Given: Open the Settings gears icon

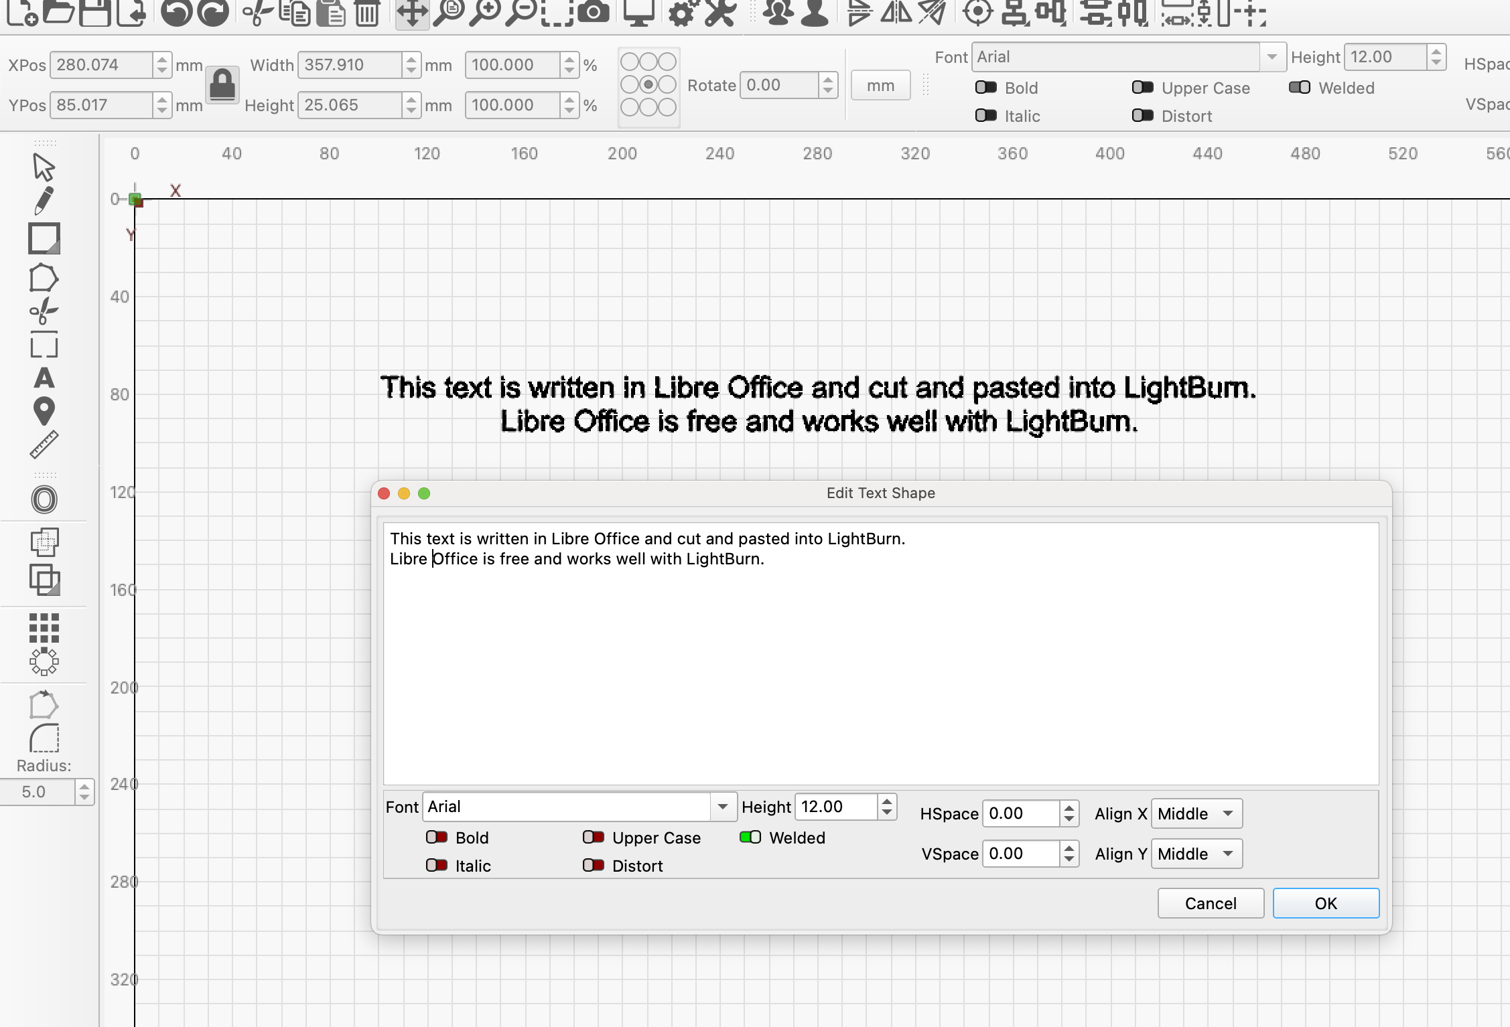Looking at the screenshot, I should tap(684, 12).
